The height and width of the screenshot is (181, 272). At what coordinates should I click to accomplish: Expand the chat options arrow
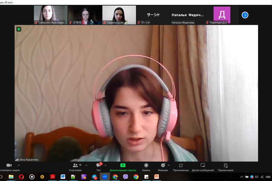click(105, 165)
